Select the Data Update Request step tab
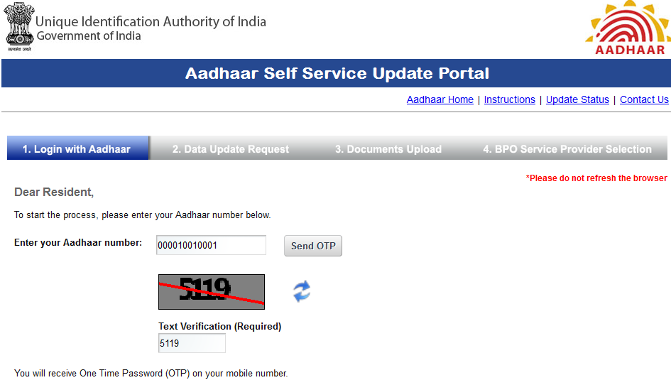This screenshot has height=385, width=671. coord(231,149)
